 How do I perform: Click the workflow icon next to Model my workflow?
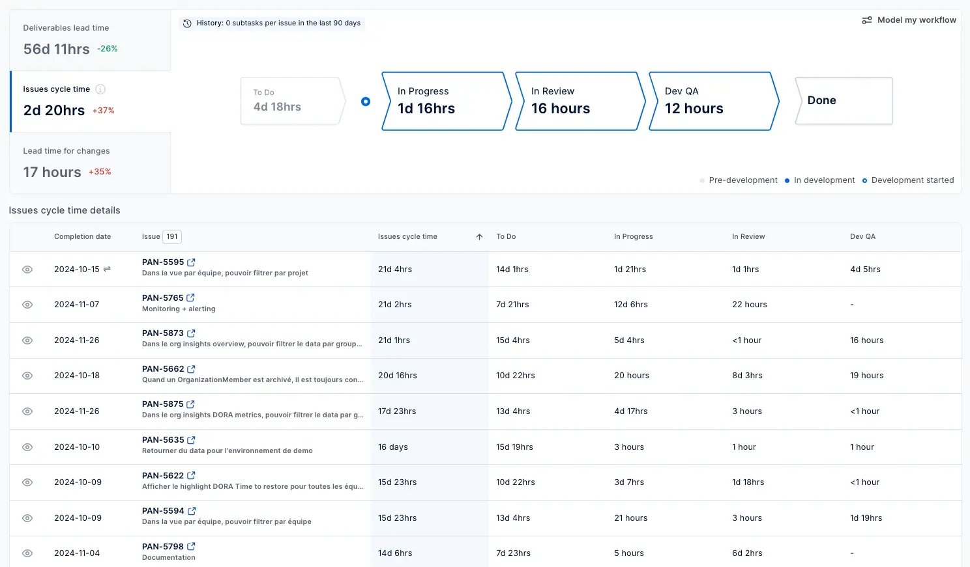(866, 20)
